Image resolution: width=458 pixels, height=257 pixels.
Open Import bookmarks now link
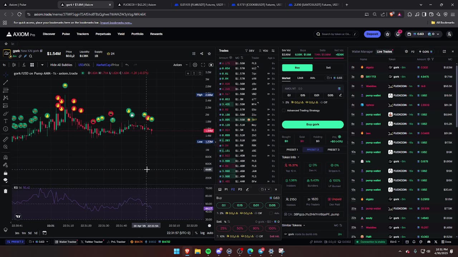[x=116, y=22]
